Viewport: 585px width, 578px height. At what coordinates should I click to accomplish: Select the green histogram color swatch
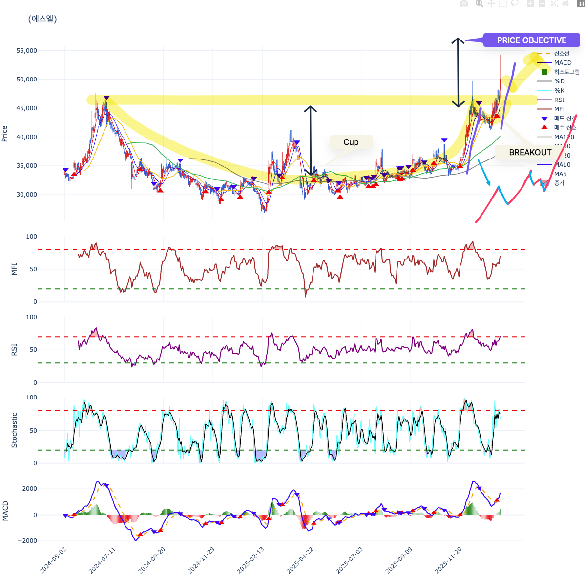[x=544, y=72]
